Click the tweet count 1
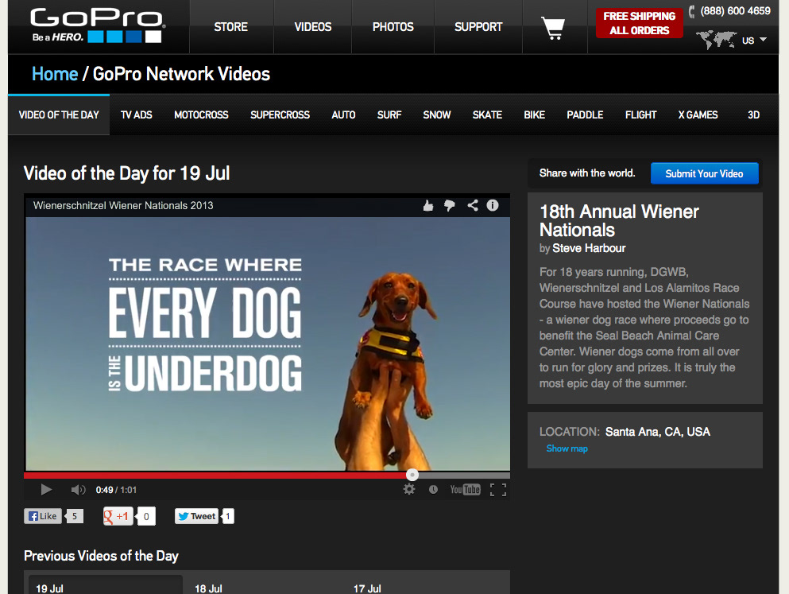The height and width of the screenshot is (594, 789). click(228, 516)
